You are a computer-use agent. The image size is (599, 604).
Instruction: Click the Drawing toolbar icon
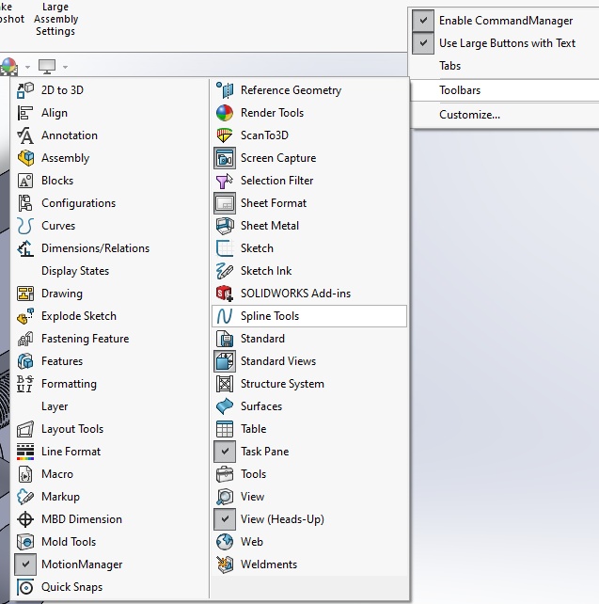pos(25,294)
